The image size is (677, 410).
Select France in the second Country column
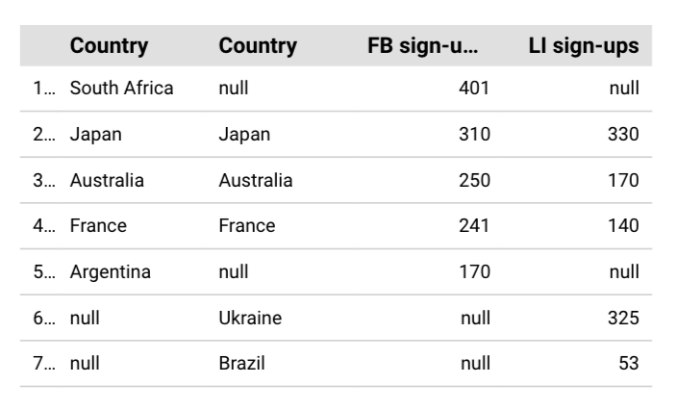click(x=247, y=225)
